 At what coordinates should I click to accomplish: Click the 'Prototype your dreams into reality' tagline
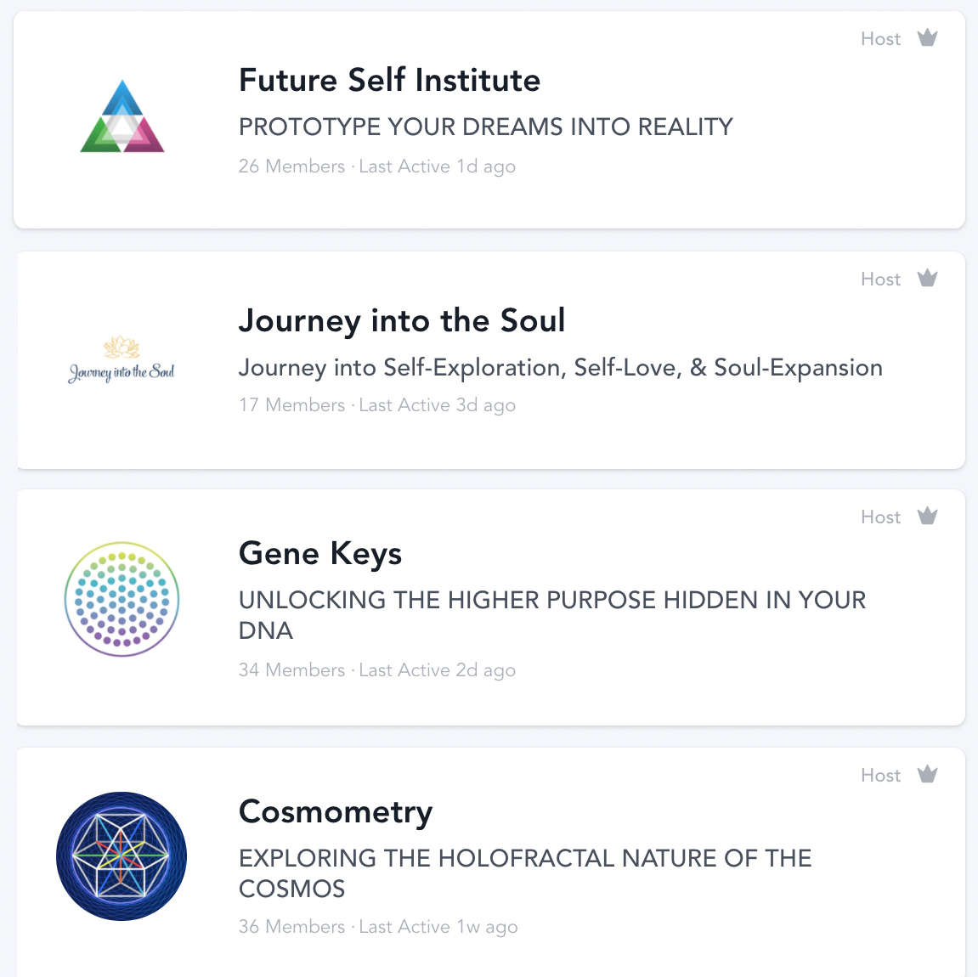tap(486, 127)
